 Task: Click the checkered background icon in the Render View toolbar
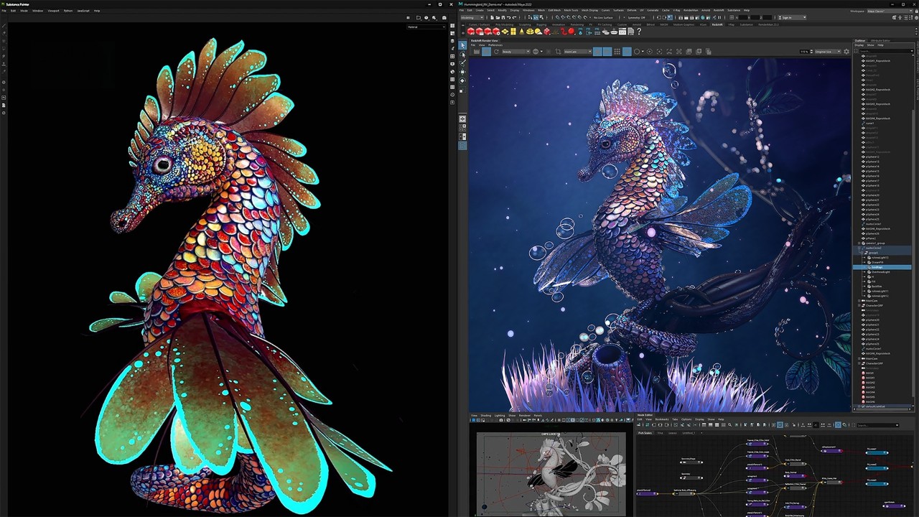tap(617, 51)
